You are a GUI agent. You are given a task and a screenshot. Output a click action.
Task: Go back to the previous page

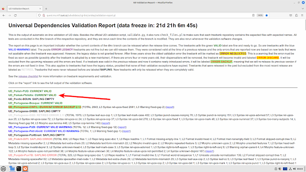(x=4, y=15)
